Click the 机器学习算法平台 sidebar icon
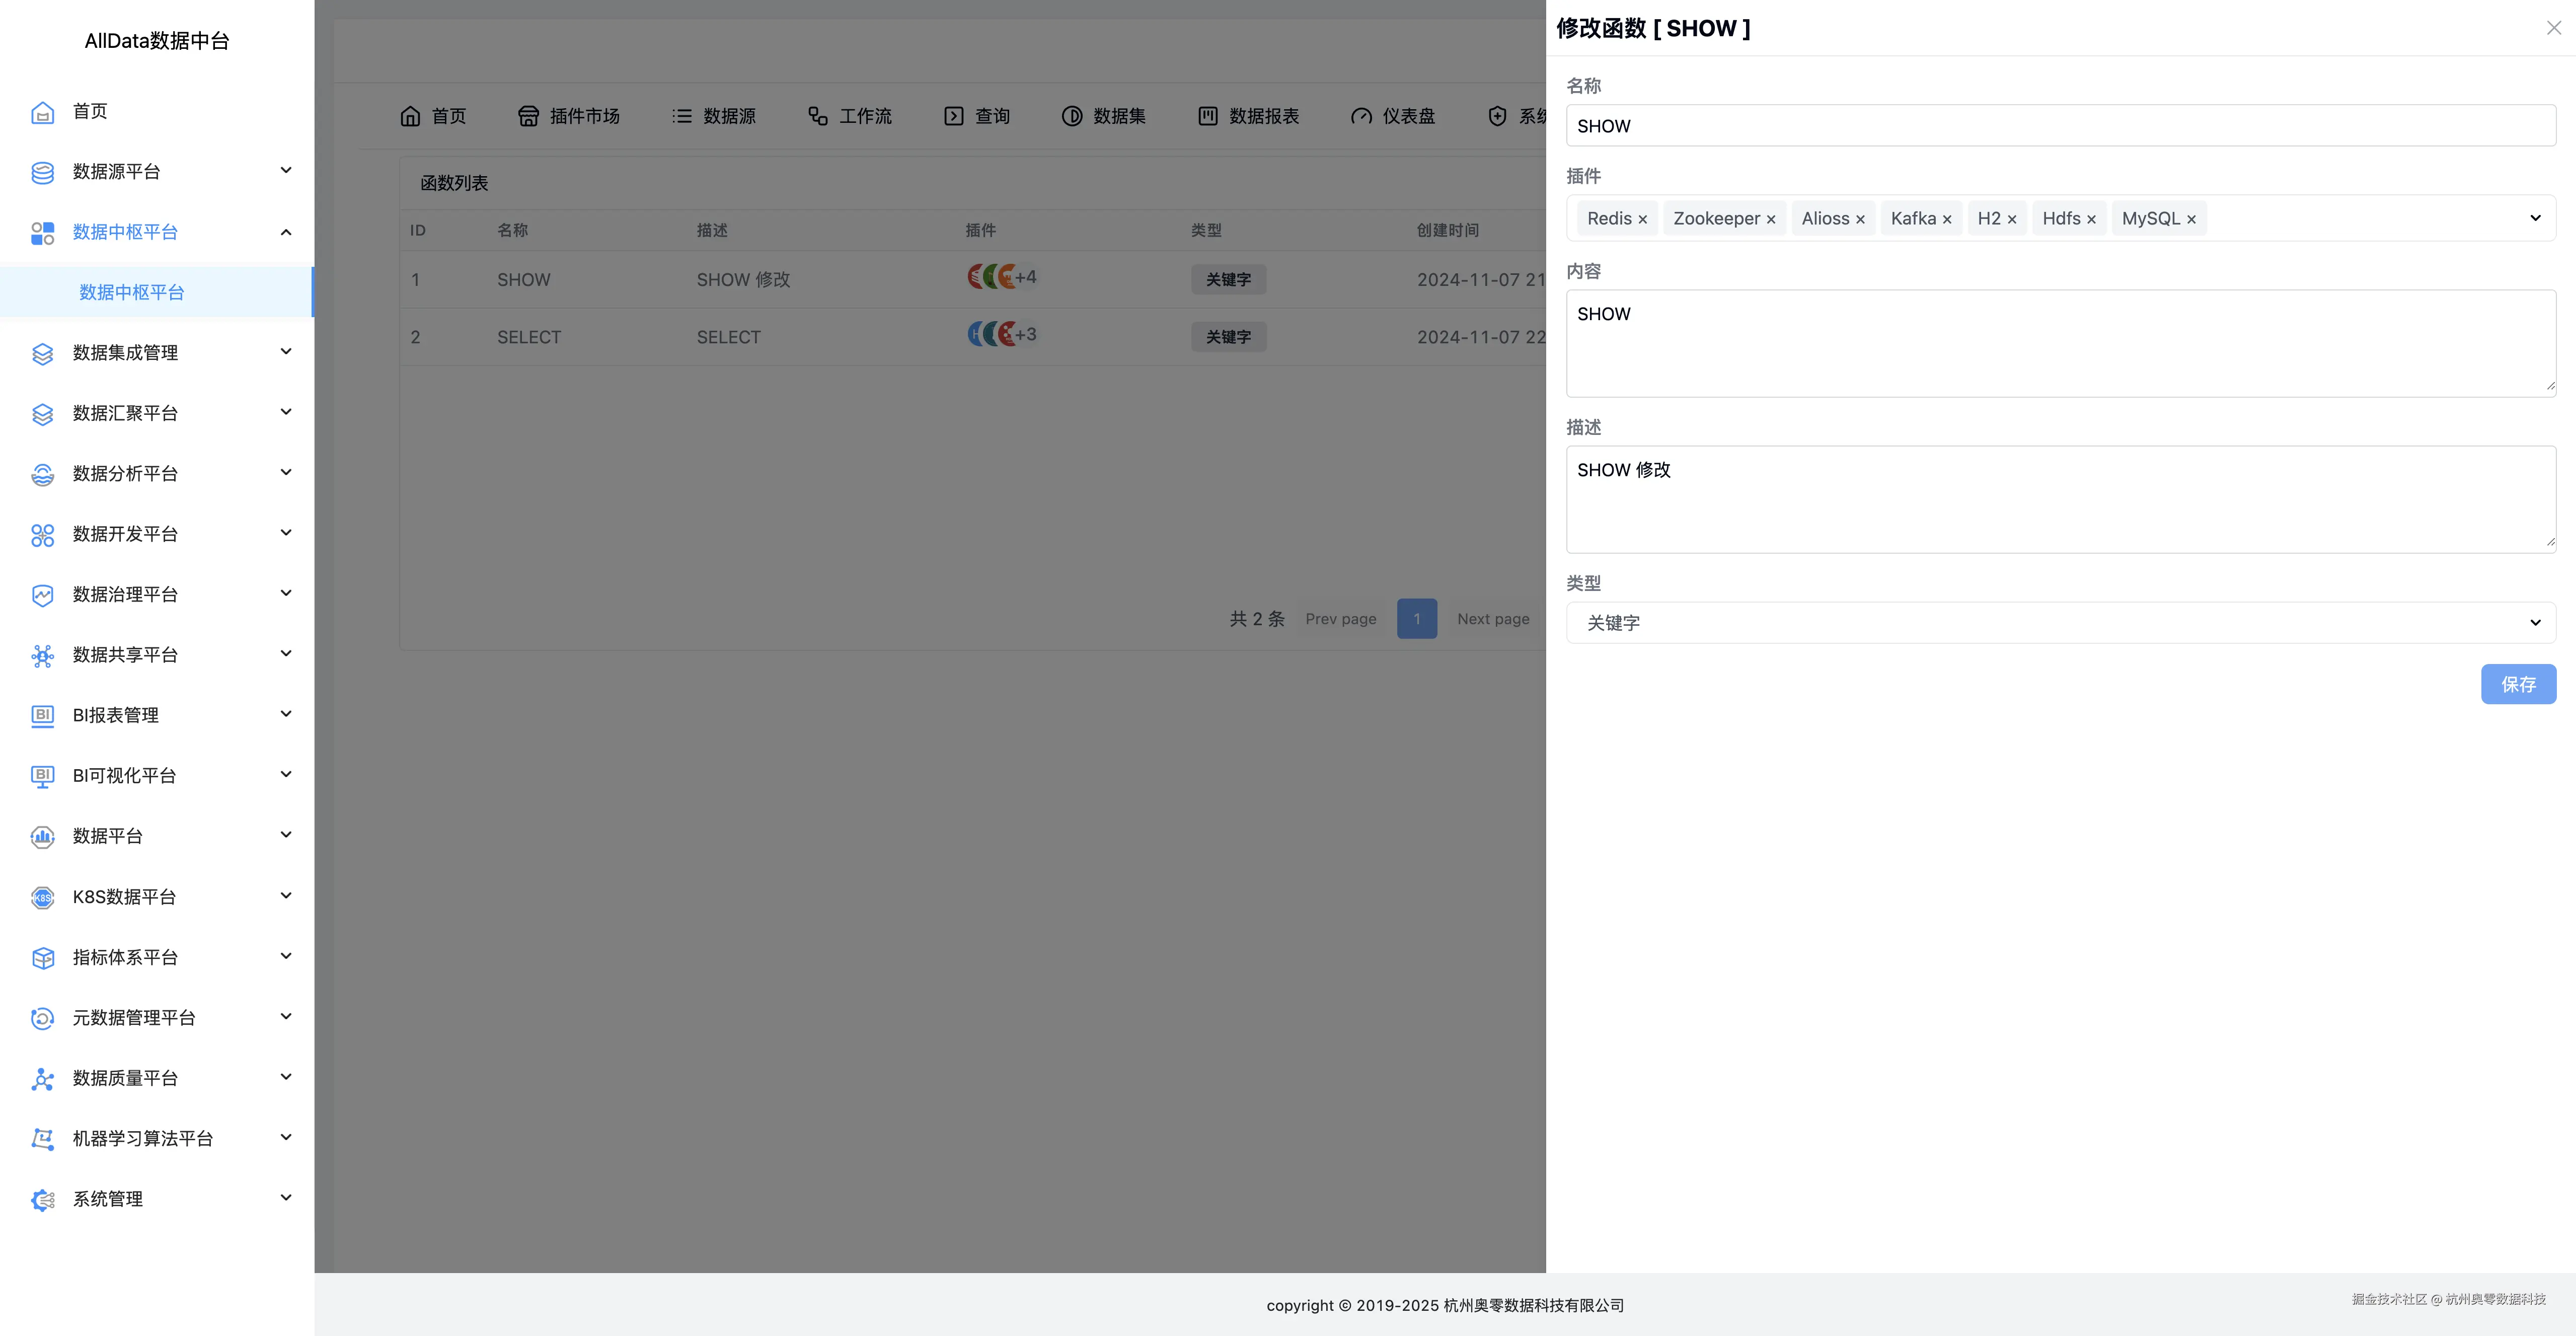Screen dimensions: 2576x1336 tap(42, 1138)
